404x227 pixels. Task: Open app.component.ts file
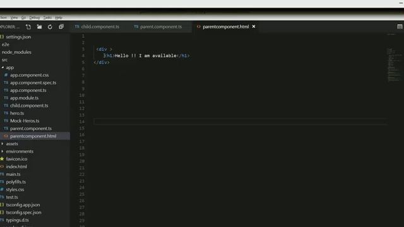click(28, 90)
